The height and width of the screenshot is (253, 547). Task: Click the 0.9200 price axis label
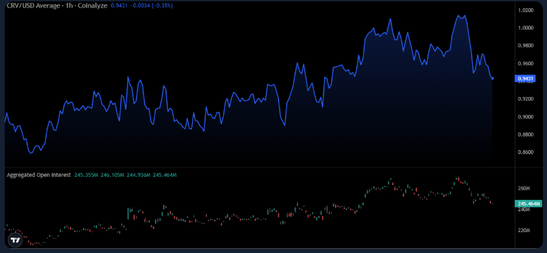point(525,99)
